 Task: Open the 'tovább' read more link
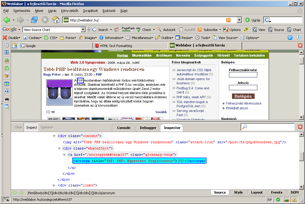[161, 112]
